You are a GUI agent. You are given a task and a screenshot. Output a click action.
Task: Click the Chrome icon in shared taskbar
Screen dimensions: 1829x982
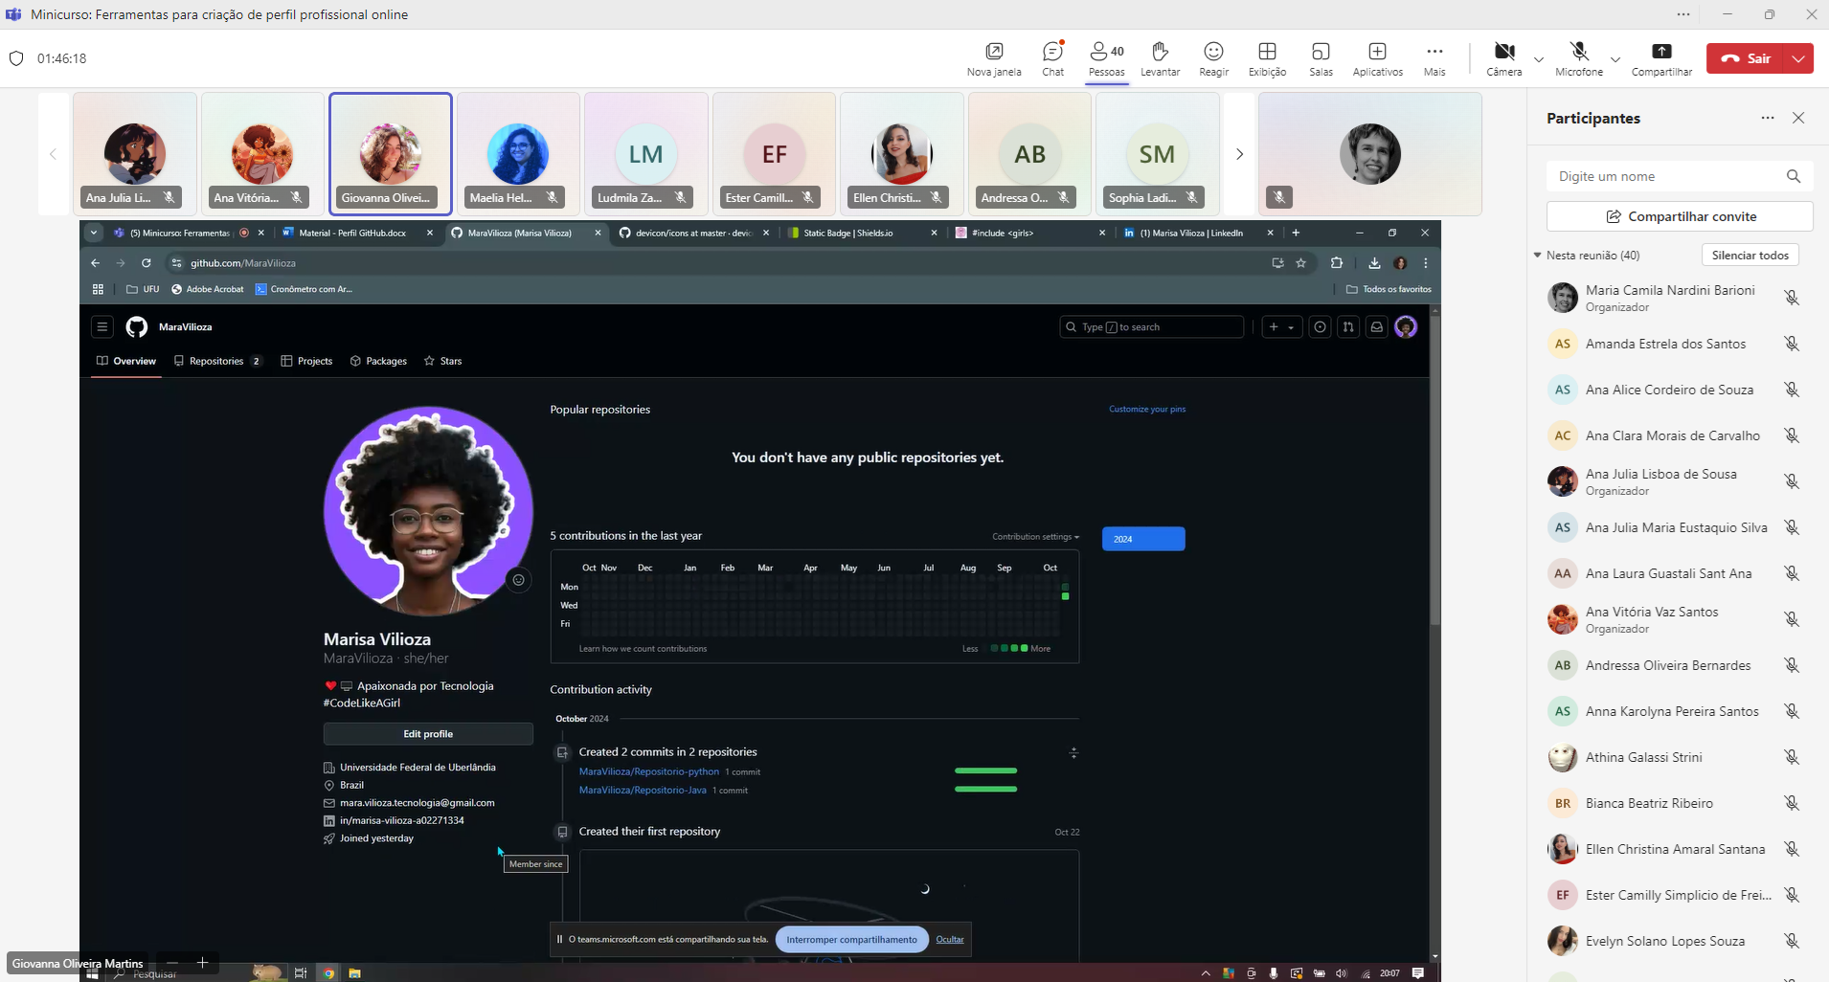point(328,973)
